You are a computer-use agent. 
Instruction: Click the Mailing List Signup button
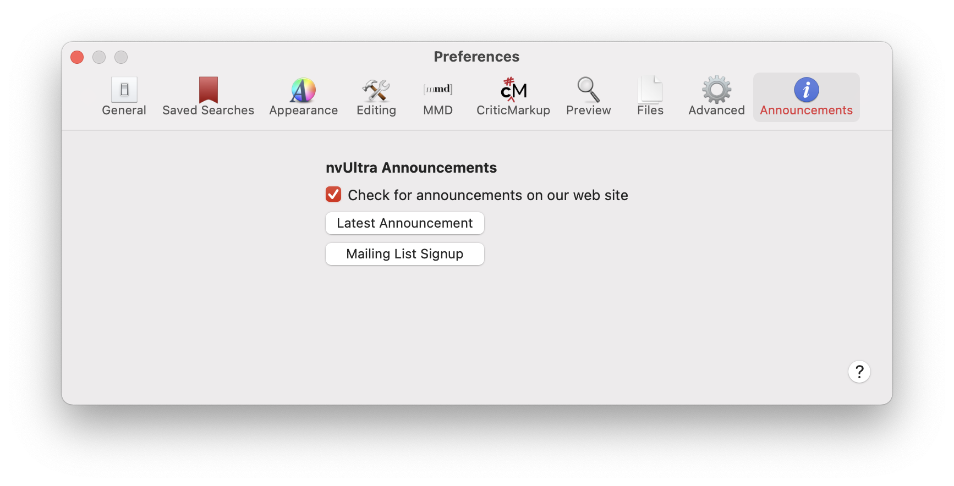[405, 254]
